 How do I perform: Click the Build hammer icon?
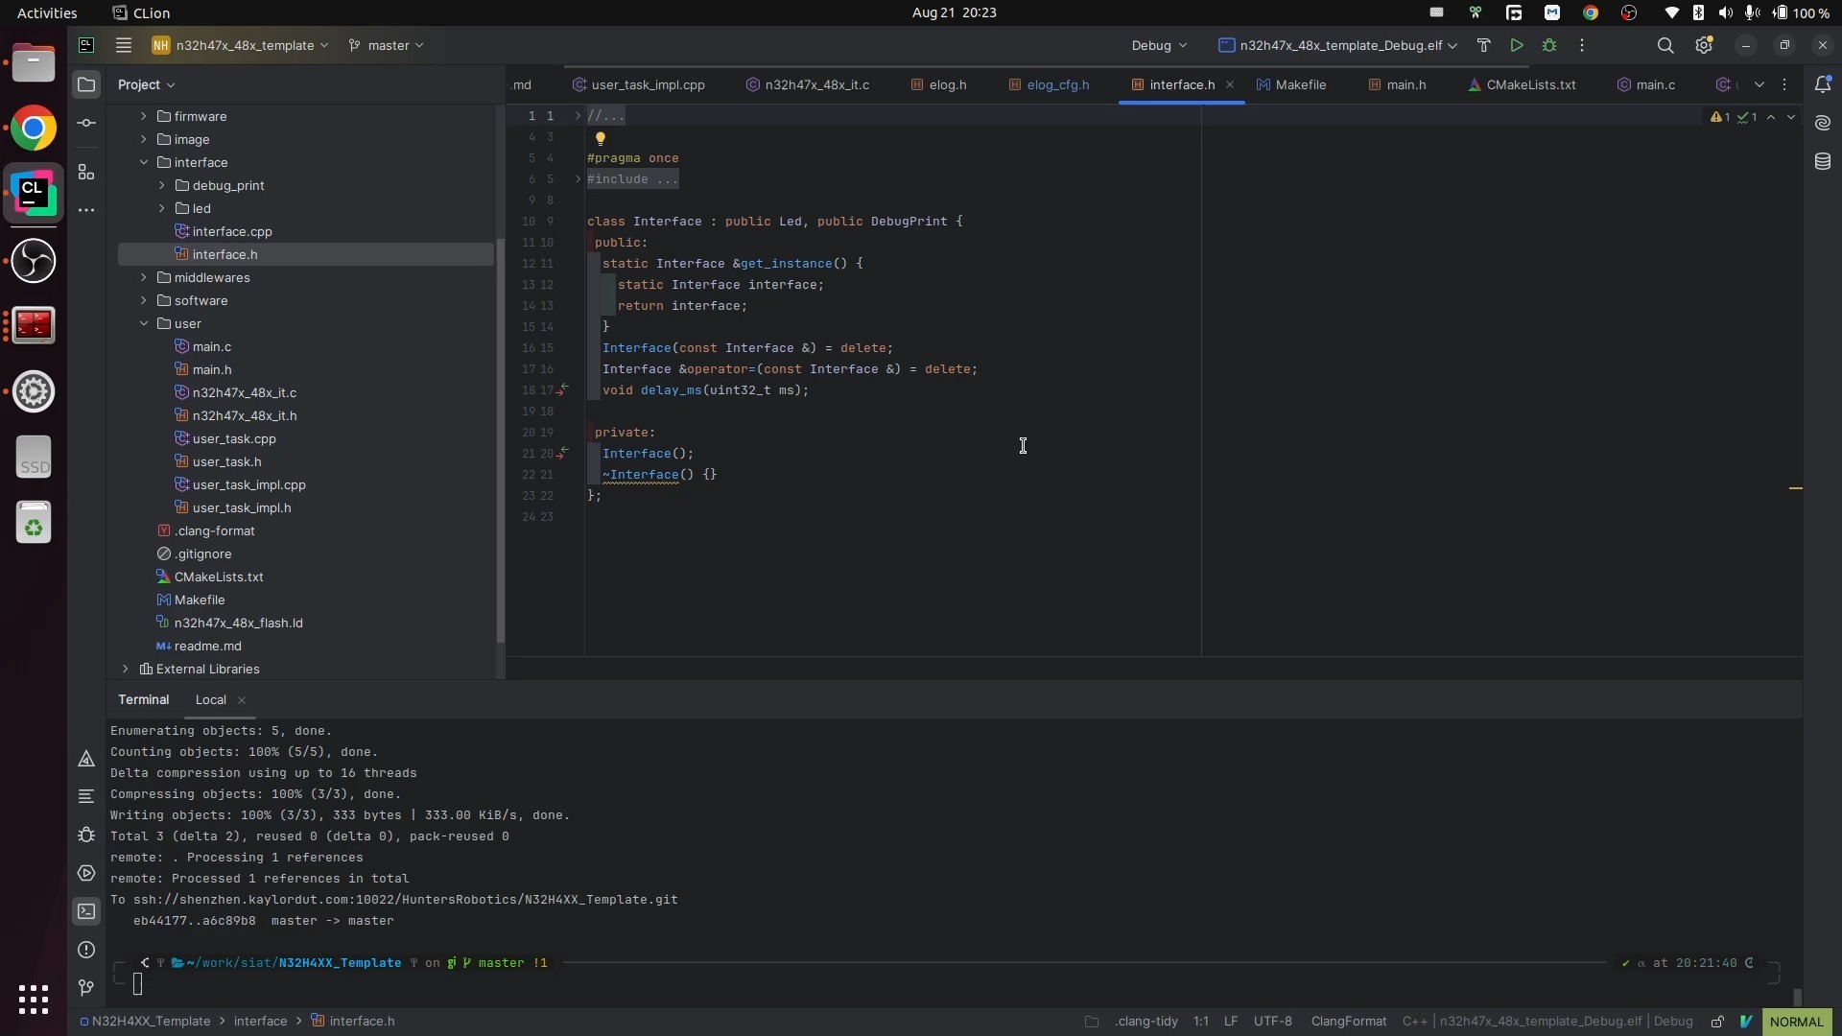click(1483, 45)
